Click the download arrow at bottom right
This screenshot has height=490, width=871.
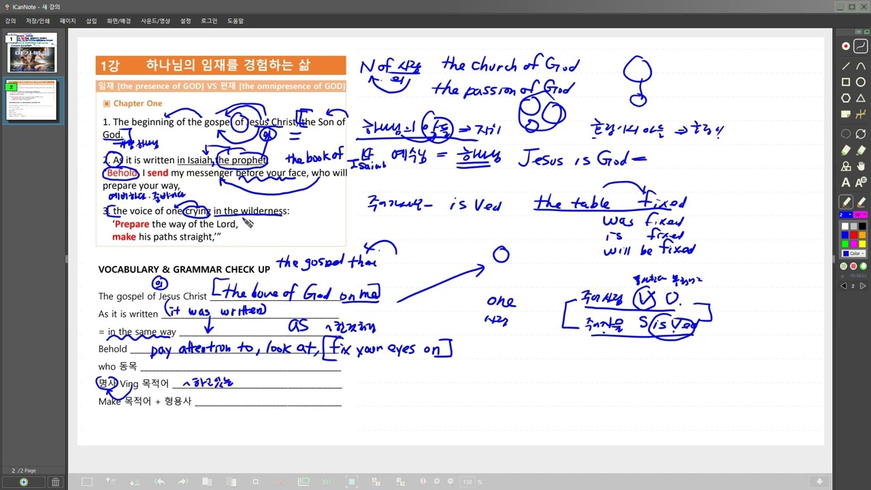coord(819,482)
